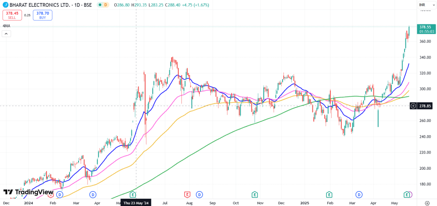Viewport: 437px width, 206px height.
Task: Click the 360.00 price axis label
Action: click(425, 41)
